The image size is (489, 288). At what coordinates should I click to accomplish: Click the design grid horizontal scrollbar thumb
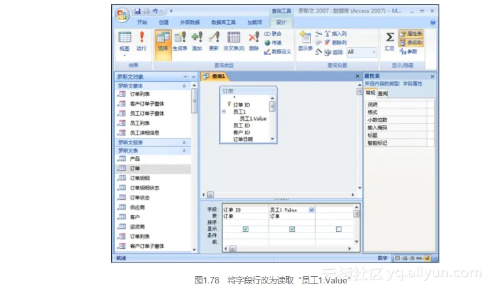tap(233, 249)
